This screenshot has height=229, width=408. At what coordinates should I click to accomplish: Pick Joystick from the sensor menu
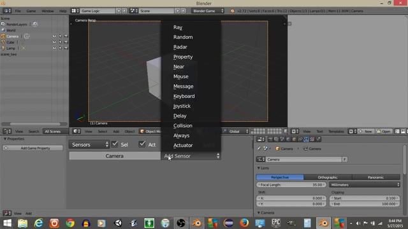tap(182, 106)
